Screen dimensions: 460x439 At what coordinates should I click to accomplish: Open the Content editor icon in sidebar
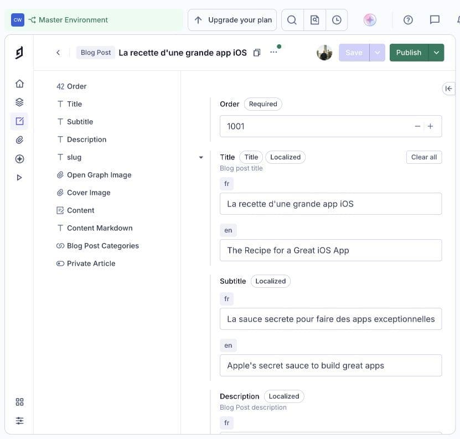pos(19,121)
